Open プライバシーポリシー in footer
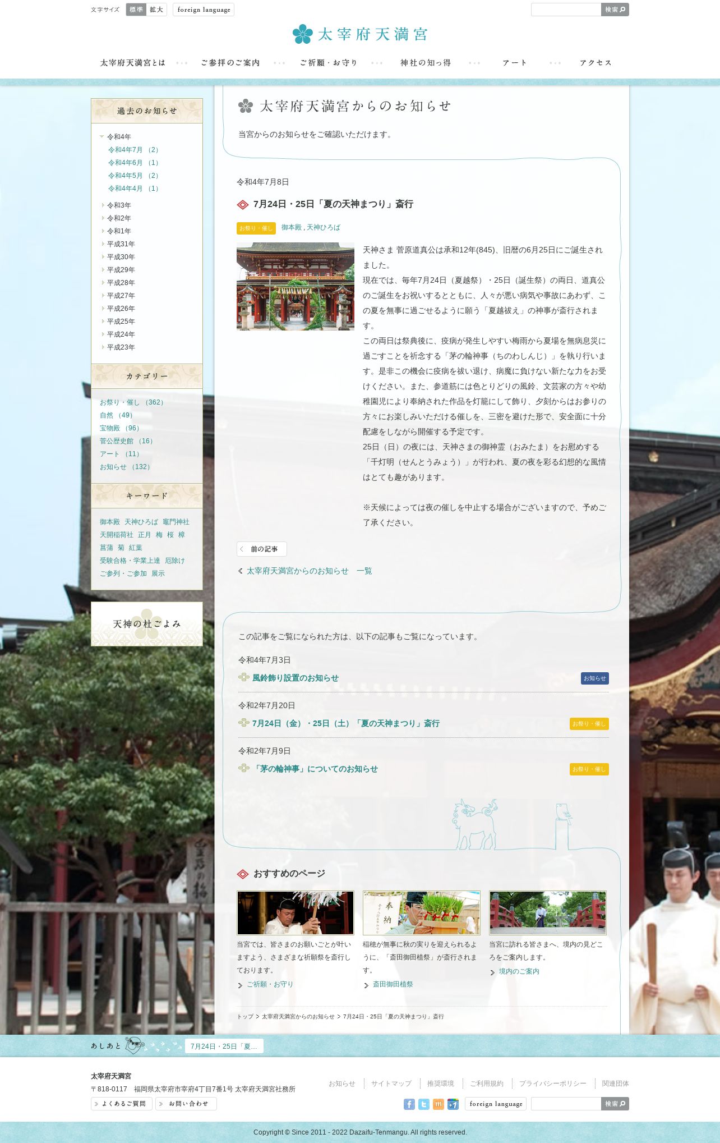This screenshot has height=1143, width=720. pyautogui.click(x=553, y=1084)
